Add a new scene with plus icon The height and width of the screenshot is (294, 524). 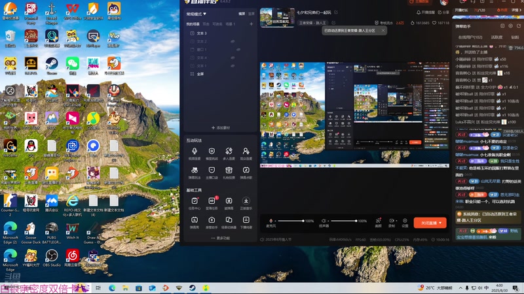[252, 24]
